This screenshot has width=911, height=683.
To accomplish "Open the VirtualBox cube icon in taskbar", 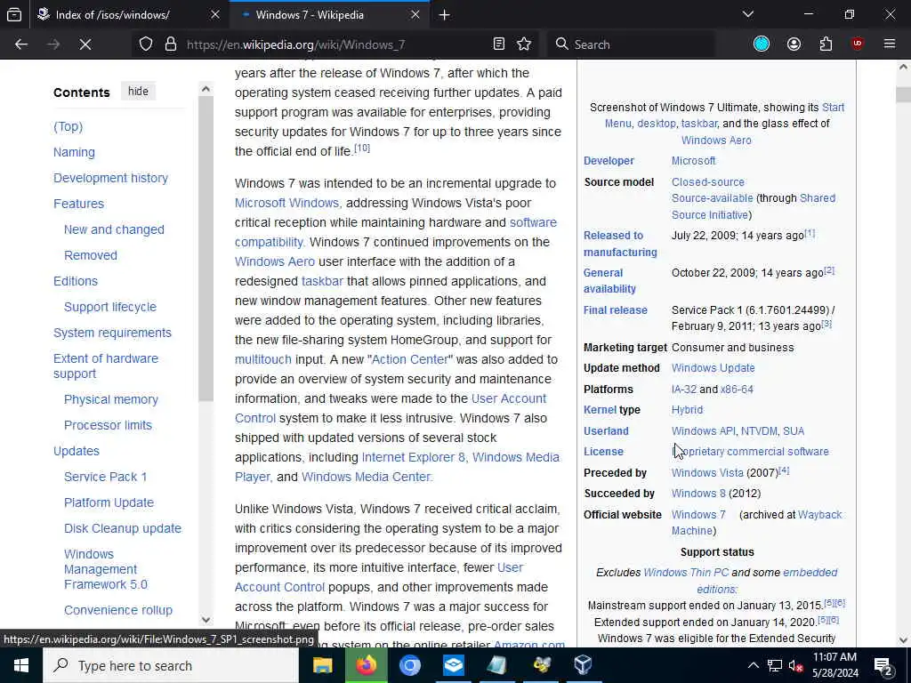I will coord(583,665).
